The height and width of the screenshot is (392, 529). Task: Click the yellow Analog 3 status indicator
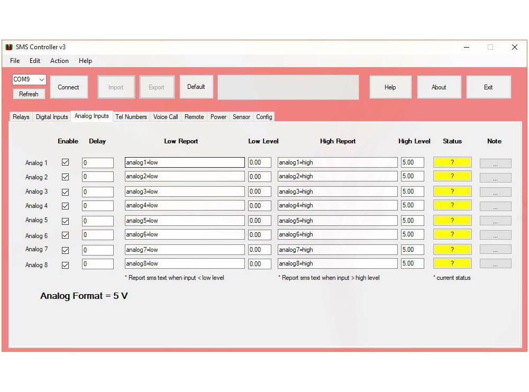(x=452, y=192)
